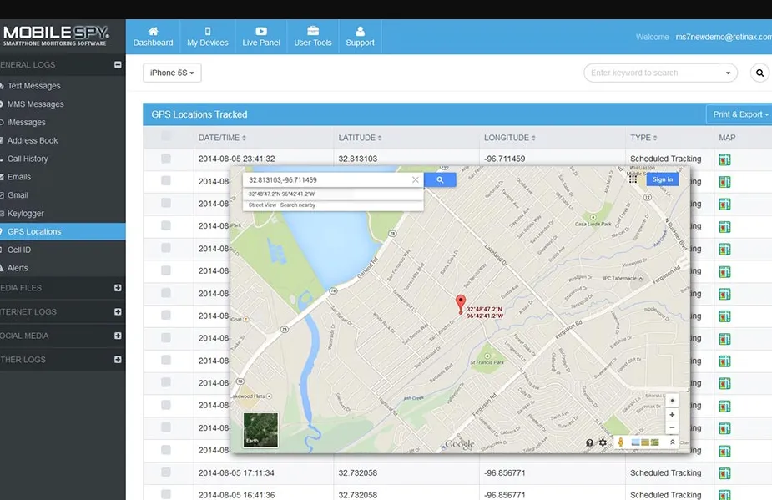772x500 pixels.
Task: Open map help question mark icon
Action: (589, 442)
